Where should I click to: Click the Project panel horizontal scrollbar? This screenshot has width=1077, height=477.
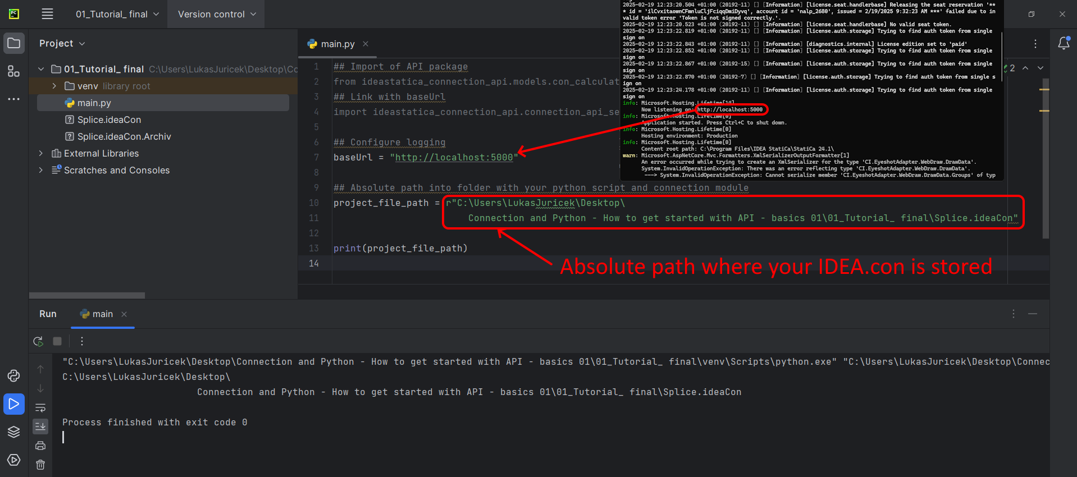coord(87,295)
